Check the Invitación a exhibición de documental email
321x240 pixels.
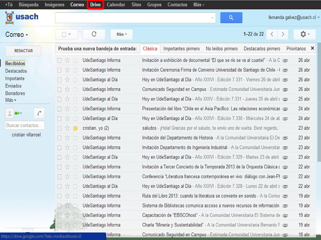(x=59, y=60)
